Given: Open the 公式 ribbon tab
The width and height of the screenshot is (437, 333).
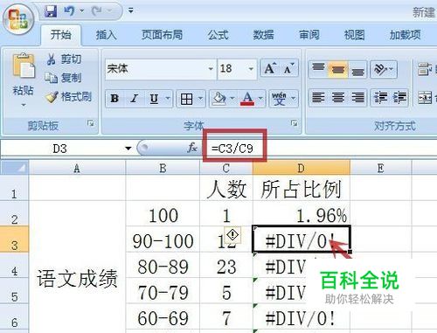Looking at the screenshot, I should point(218,35).
